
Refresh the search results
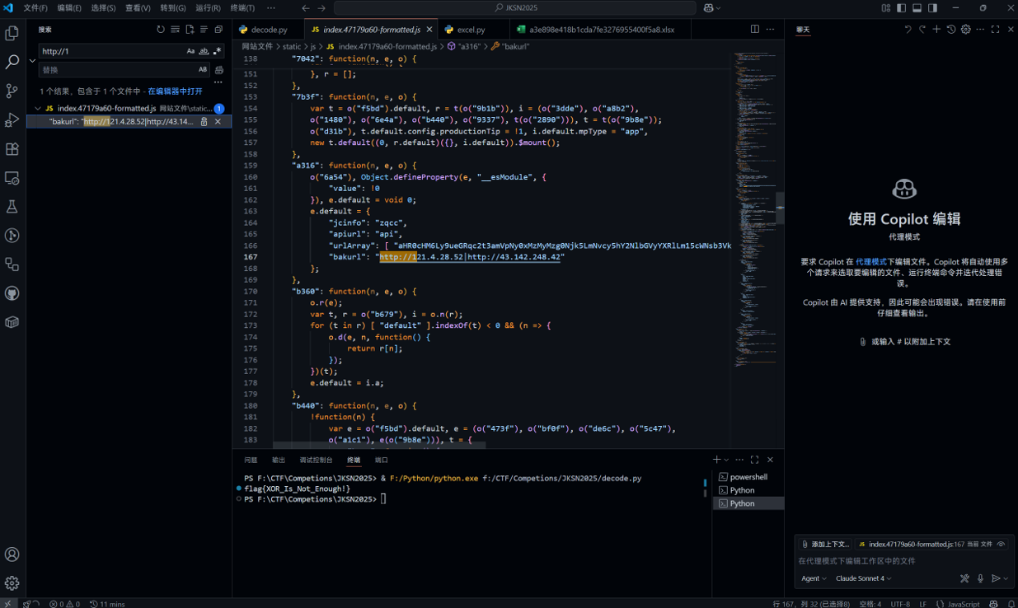(x=161, y=30)
